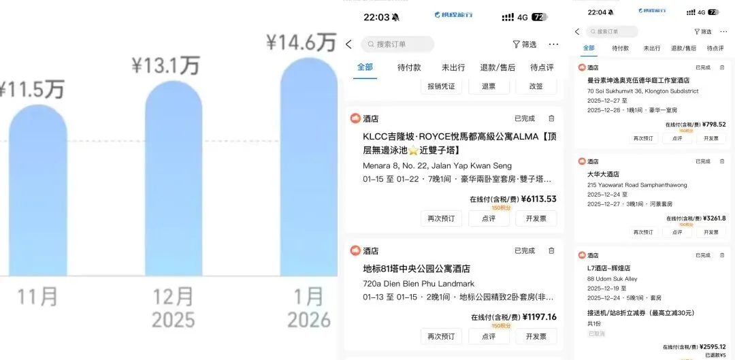This screenshot has width=735, height=360.
Task: Select the 11月 bar in the chart
Action: [37, 190]
